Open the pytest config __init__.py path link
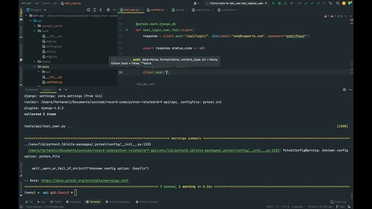The height and width of the screenshot is (209, 372). 153,150
